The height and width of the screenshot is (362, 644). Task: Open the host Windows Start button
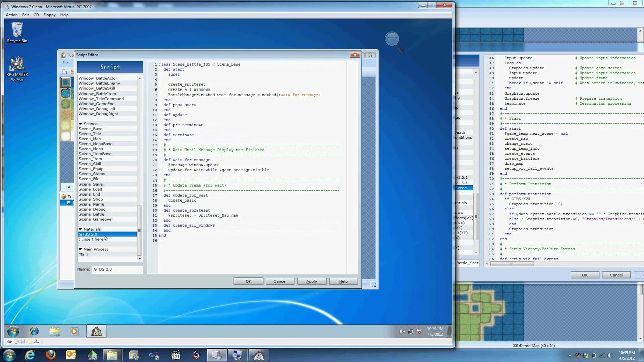click(8, 355)
